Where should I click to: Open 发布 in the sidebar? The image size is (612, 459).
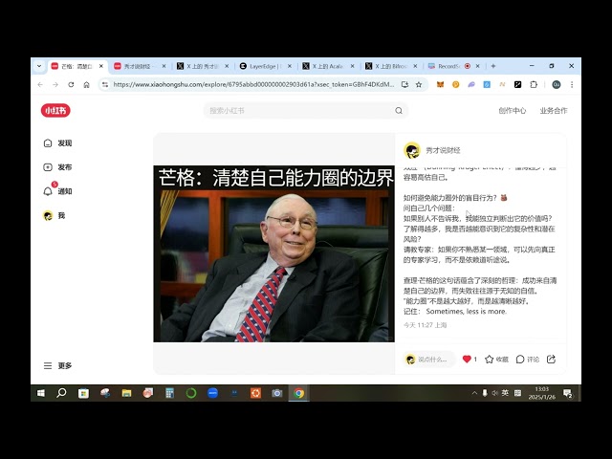tap(57, 167)
